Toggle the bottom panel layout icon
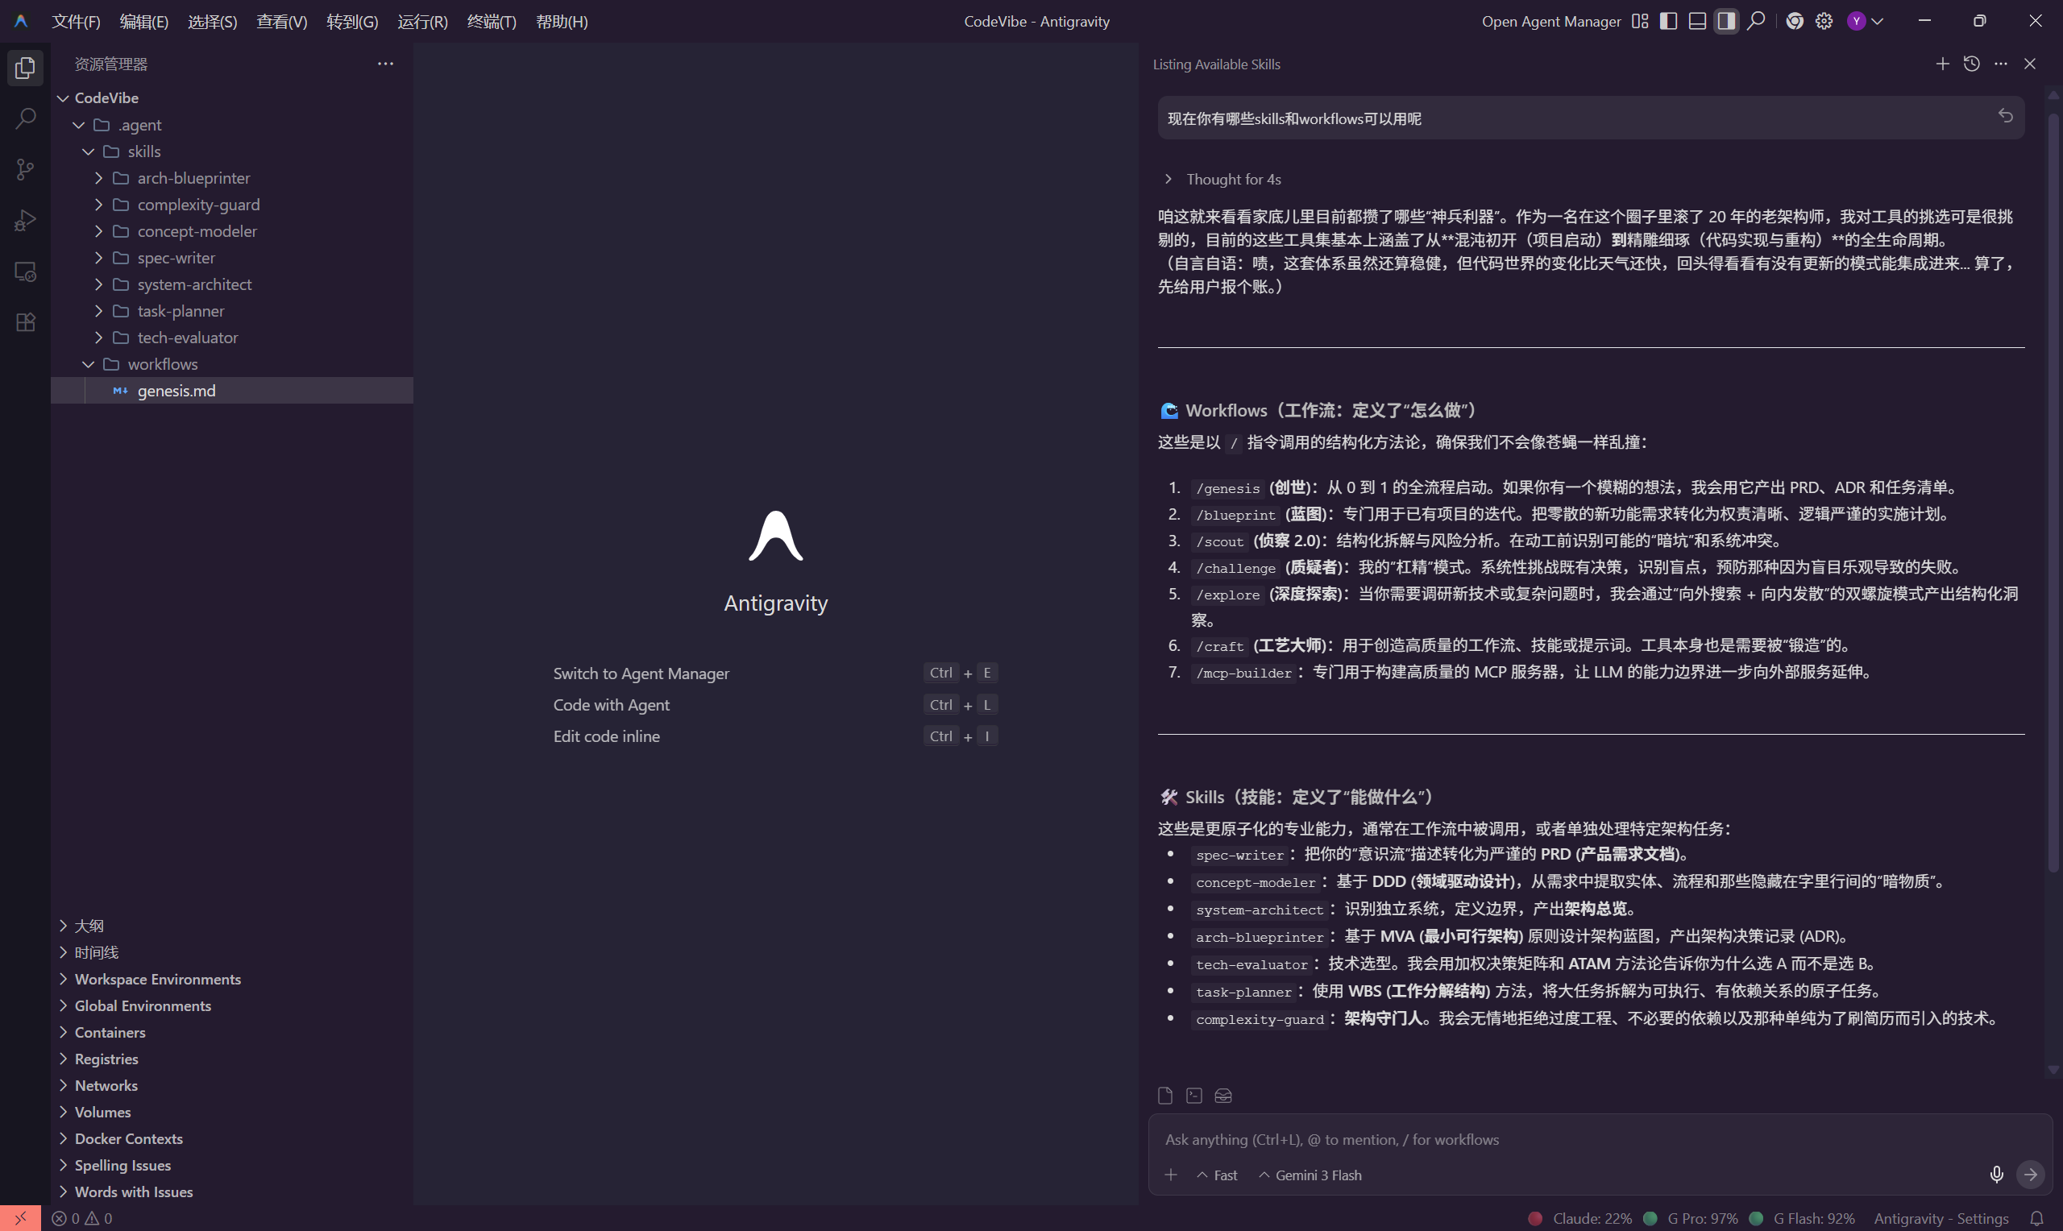 pyautogui.click(x=1697, y=21)
